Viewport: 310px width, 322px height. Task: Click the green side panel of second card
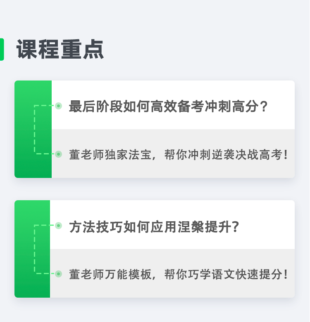click(32, 249)
